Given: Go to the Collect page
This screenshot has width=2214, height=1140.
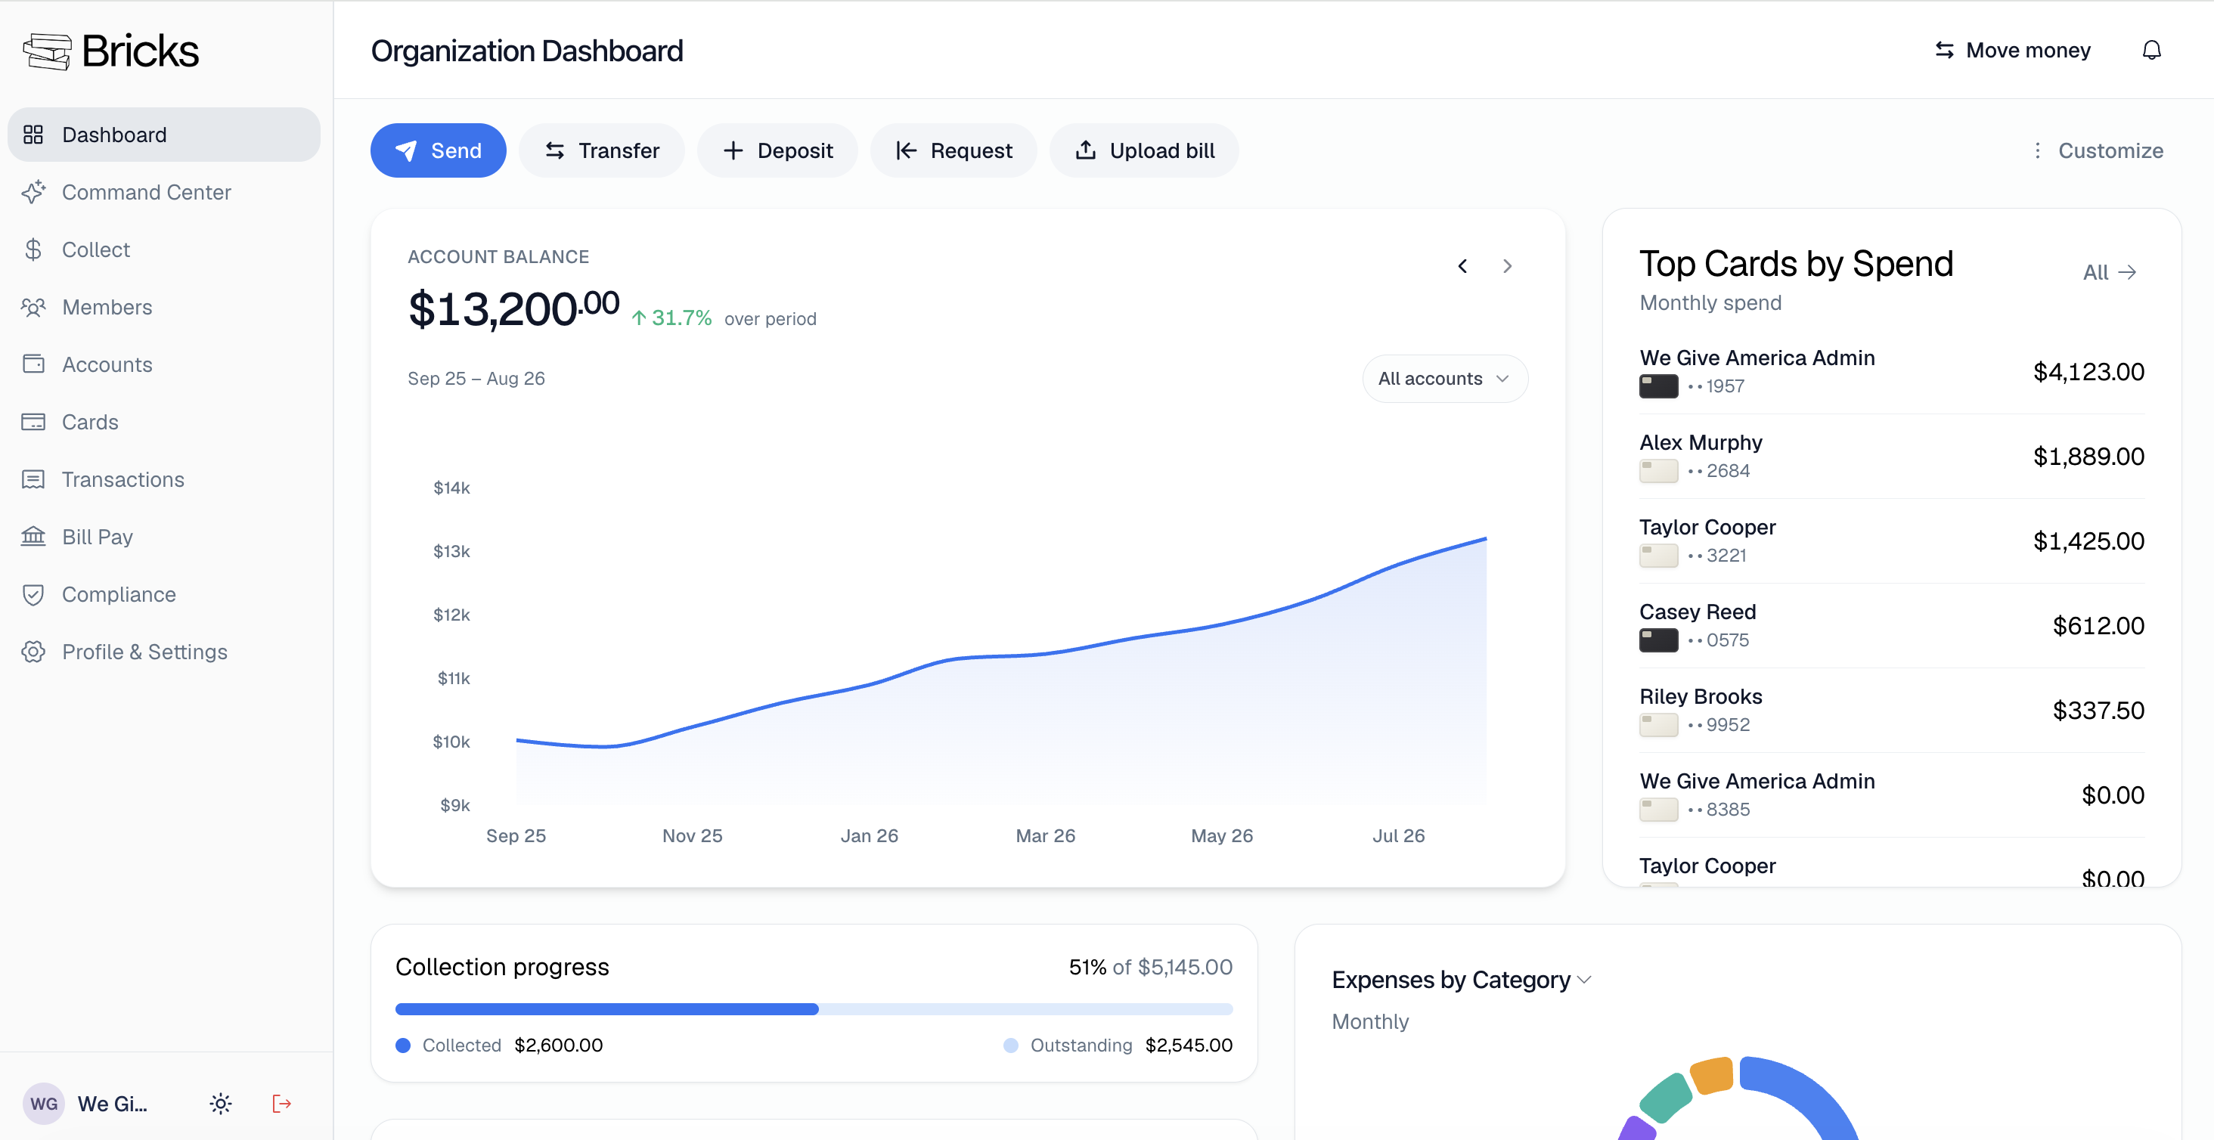Looking at the screenshot, I should 163,250.
